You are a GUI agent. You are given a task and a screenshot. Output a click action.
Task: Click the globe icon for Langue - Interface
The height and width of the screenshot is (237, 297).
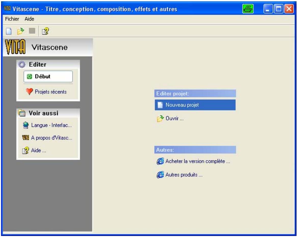[x=25, y=125]
